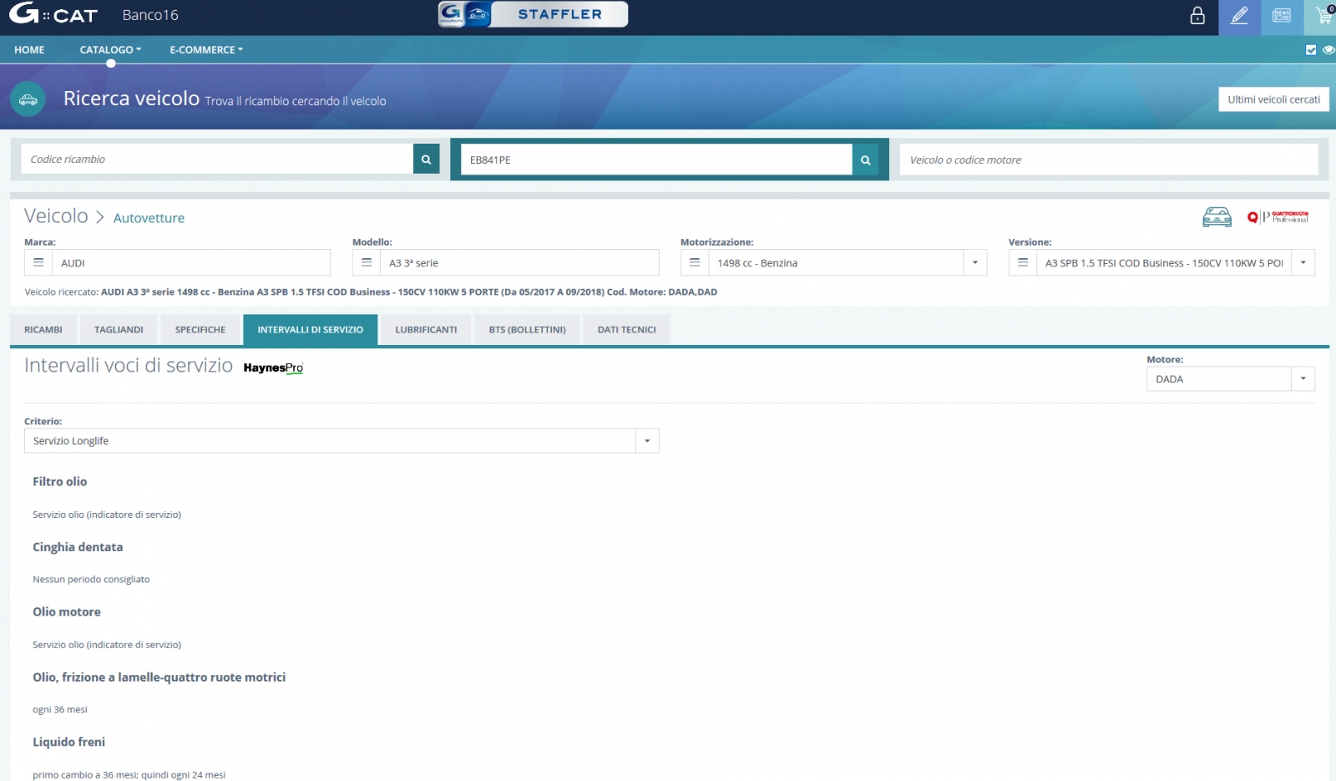The width and height of the screenshot is (1336, 781).
Task: Switch to the LUBRIFICANTI tab
Action: (x=426, y=330)
